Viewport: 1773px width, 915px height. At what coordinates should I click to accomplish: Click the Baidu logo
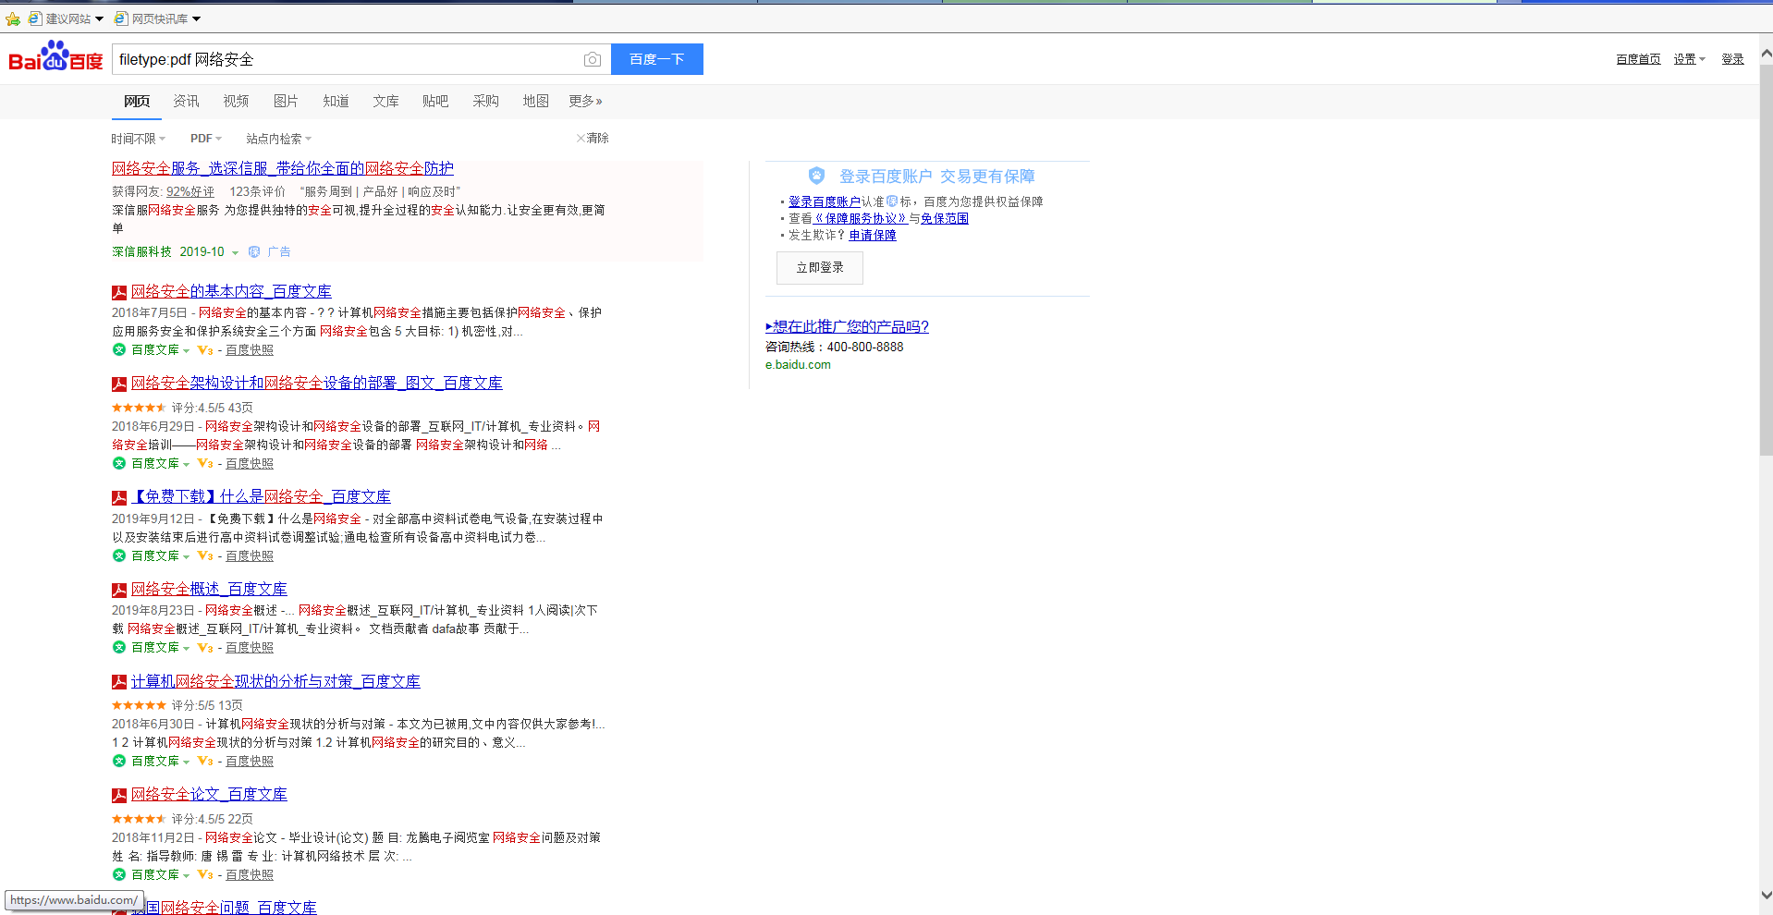coord(55,57)
